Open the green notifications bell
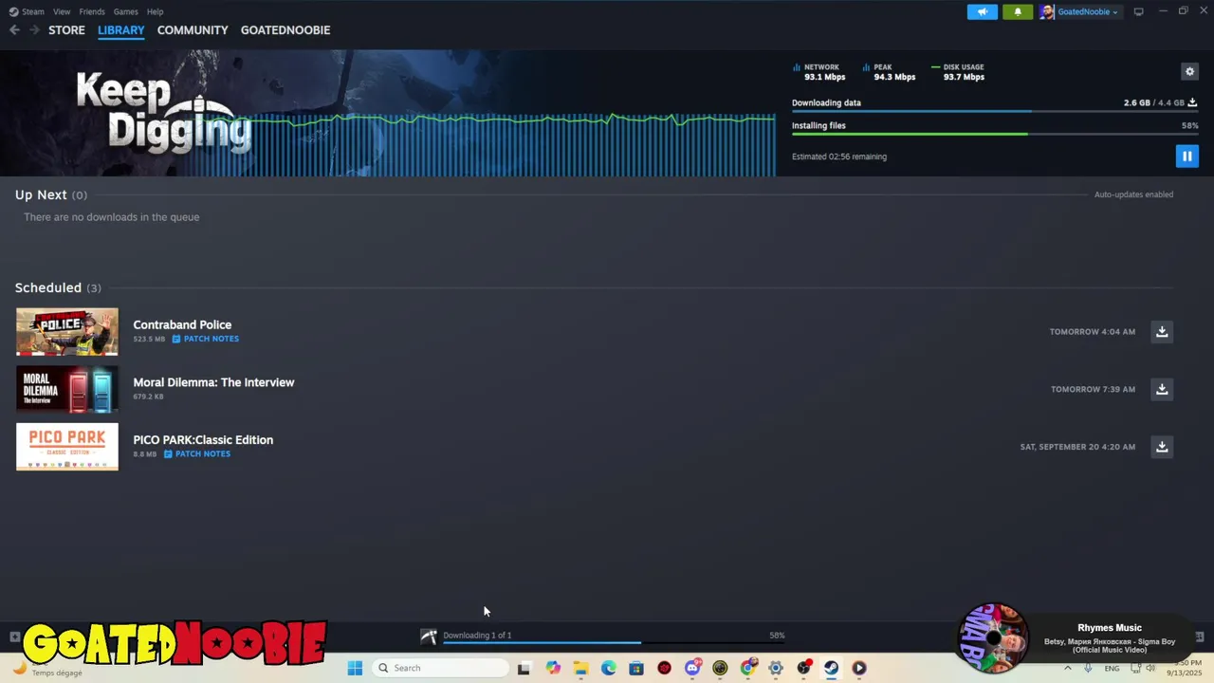This screenshot has height=683, width=1214. (x=1018, y=11)
